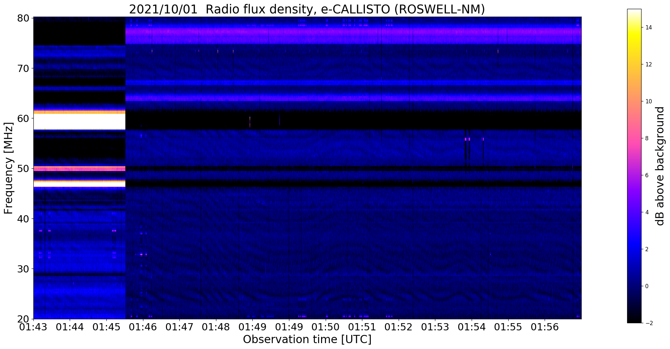The height and width of the screenshot is (349, 670).
Task: Click the 01:43 time tick label
Action: pos(33,327)
